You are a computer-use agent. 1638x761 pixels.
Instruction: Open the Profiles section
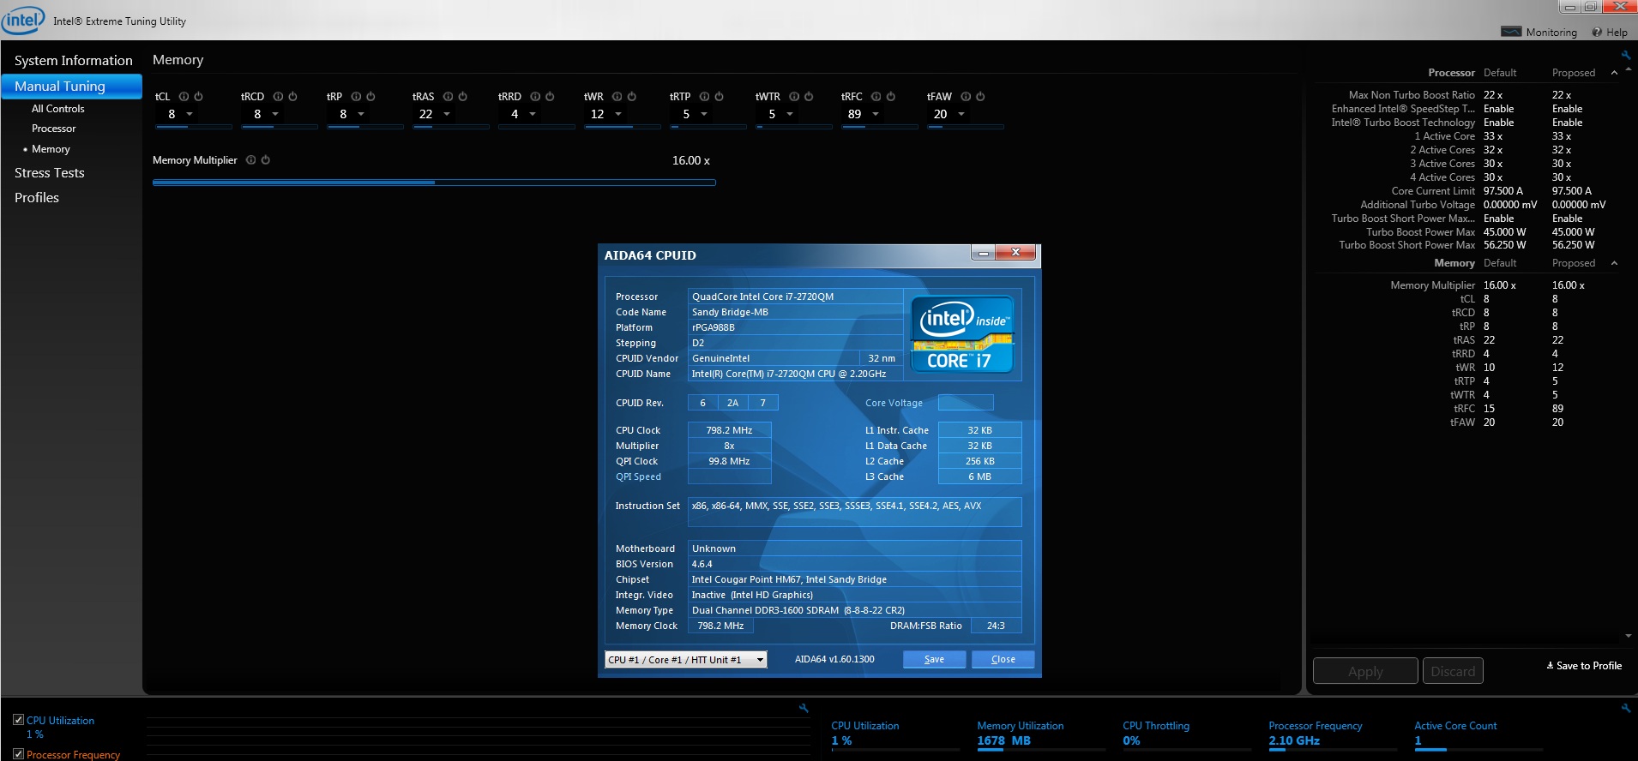coord(37,198)
